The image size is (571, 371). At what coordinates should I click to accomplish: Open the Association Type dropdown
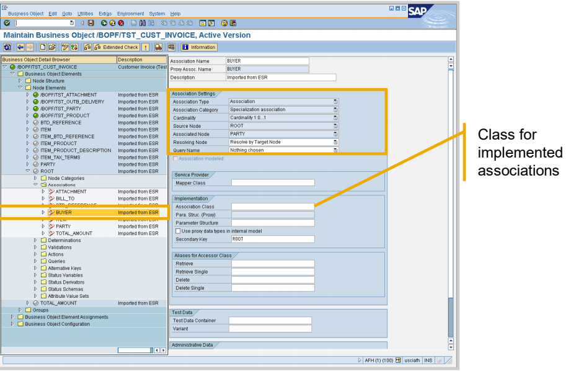click(336, 102)
